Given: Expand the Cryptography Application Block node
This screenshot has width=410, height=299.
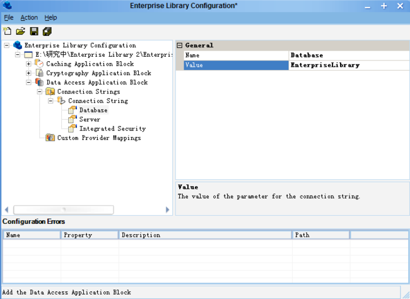Looking at the screenshot, I should [x=28, y=73].
